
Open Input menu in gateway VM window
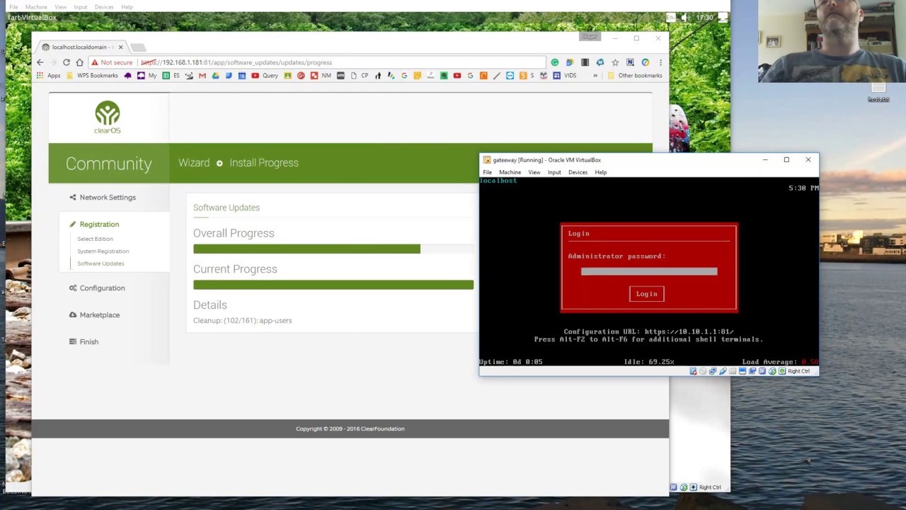click(554, 173)
